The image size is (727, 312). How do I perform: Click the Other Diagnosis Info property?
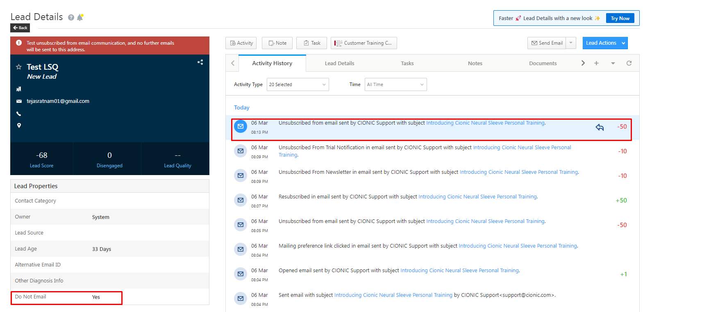click(110, 281)
